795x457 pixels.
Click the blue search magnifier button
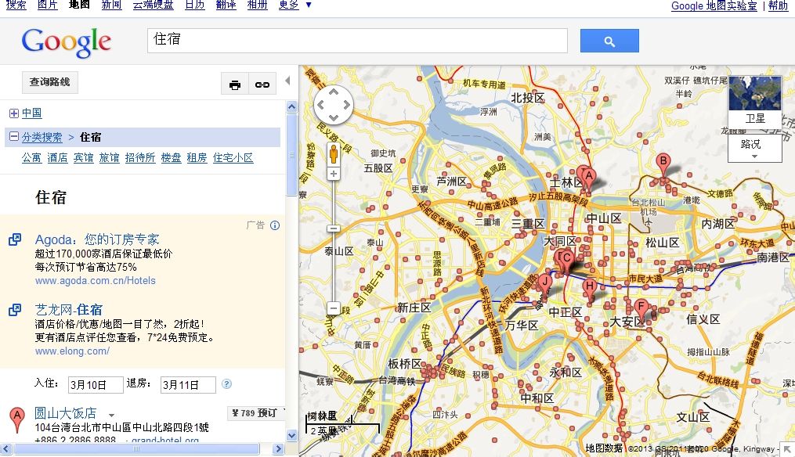(x=609, y=41)
